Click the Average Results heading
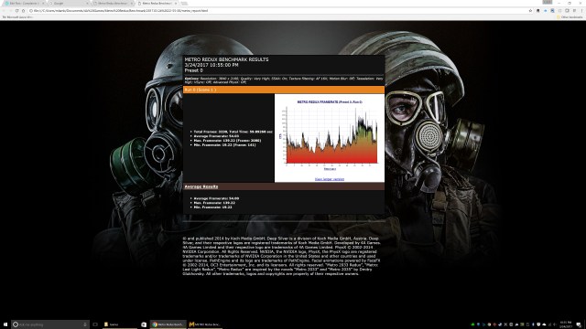Screen dimensions: 586x329 201,186
